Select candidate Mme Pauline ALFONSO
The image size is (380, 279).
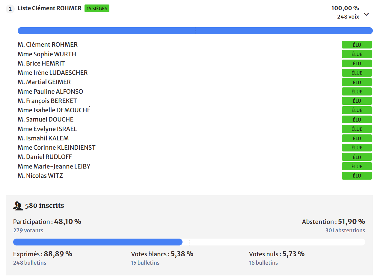50,92
